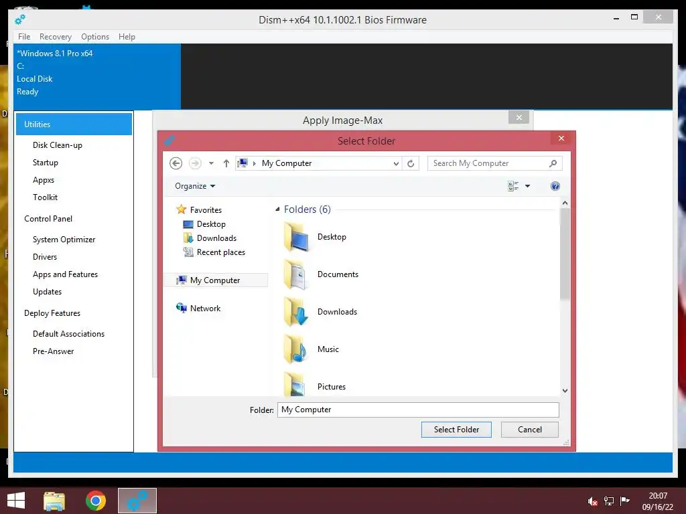Image resolution: width=686 pixels, height=514 pixels.
Task: Select Deploy Features section header
Action: [x=52, y=313]
